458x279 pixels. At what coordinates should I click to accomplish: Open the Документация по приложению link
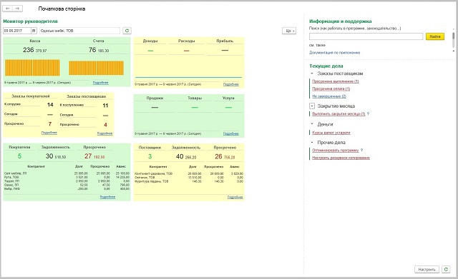tap(335, 53)
